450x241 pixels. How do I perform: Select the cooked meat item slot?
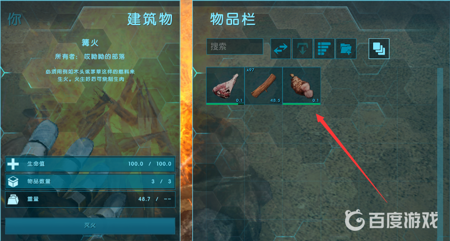point(302,86)
